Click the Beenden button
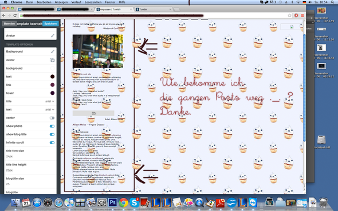The height and width of the screenshot is (211, 338). coord(9,23)
